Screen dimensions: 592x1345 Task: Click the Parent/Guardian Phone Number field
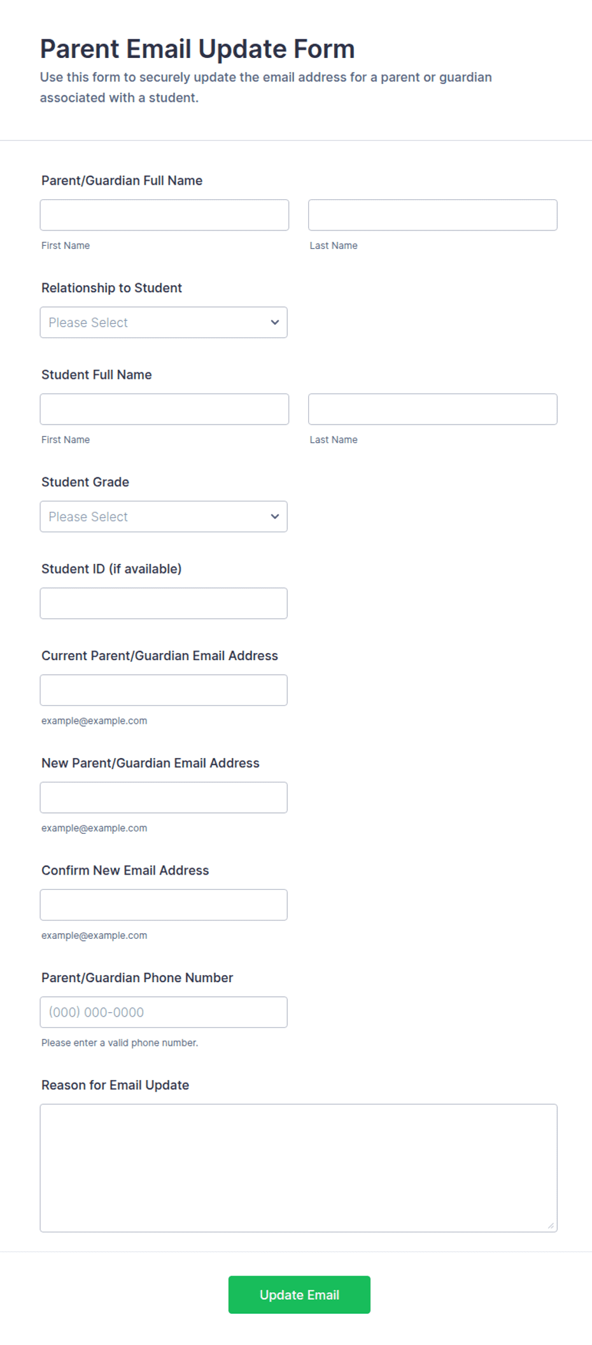tap(164, 1013)
